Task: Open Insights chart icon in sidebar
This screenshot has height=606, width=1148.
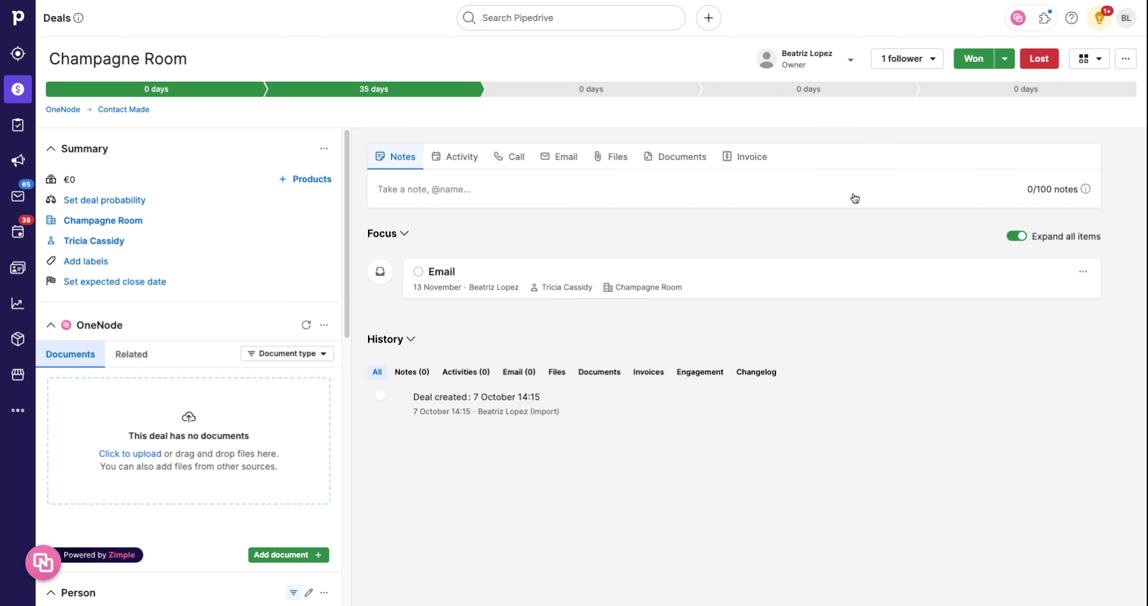Action: (18, 304)
